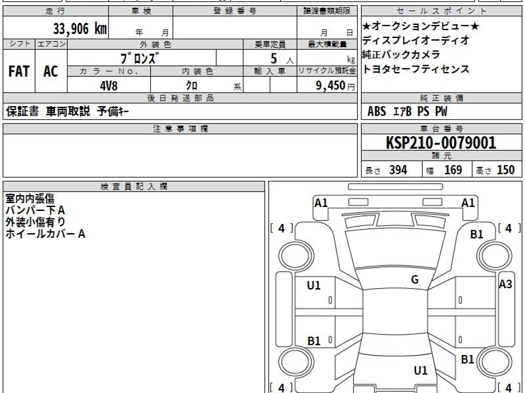Click the B1 mark beside the hood
The height and width of the screenshot is (393, 525).
477,234
